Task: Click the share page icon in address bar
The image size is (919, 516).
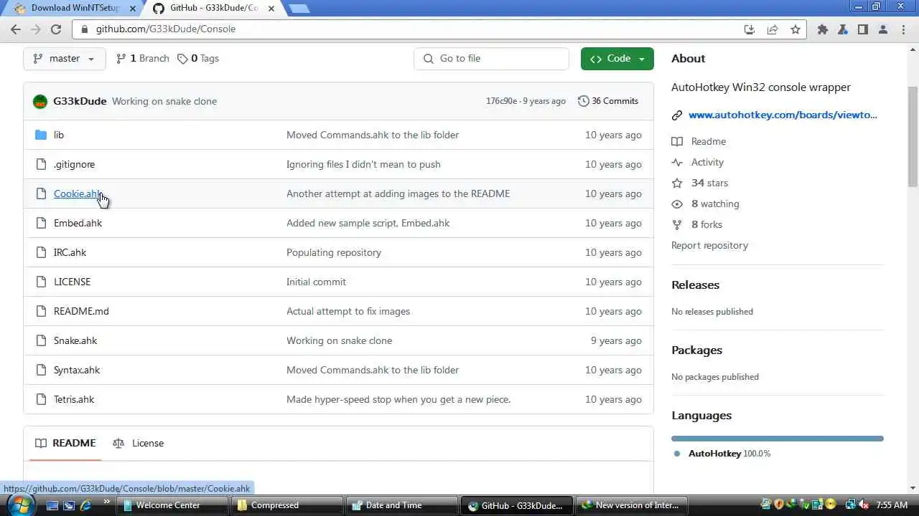Action: coord(773,29)
